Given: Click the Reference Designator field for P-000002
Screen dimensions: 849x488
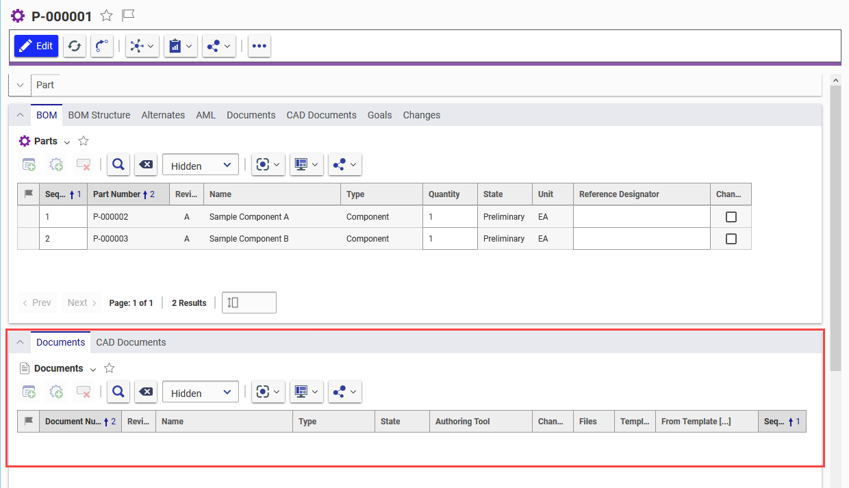Looking at the screenshot, I should (642, 217).
